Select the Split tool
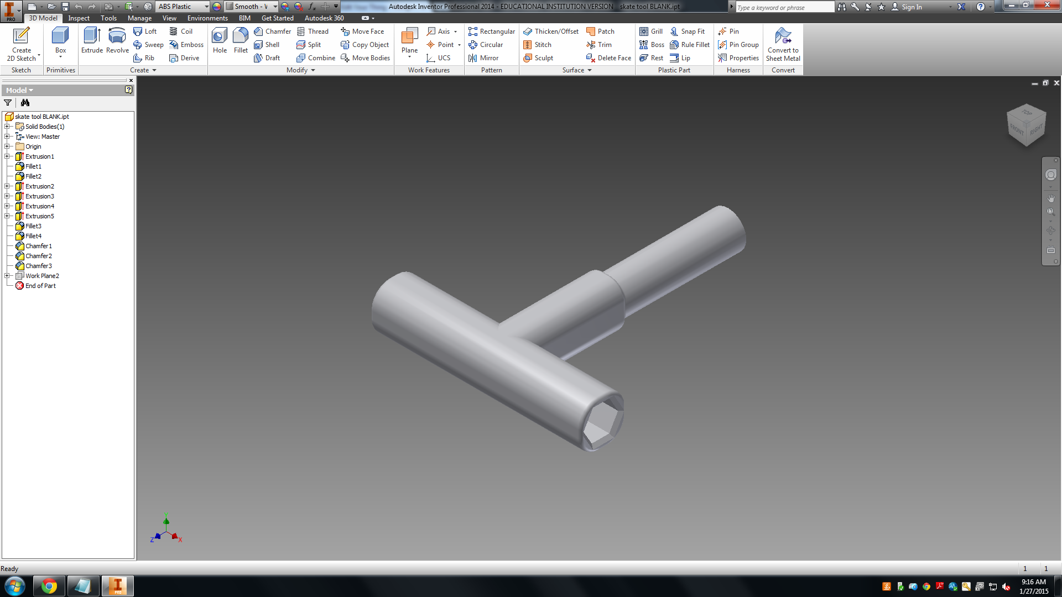1062x597 pixels. pos(309,45)
